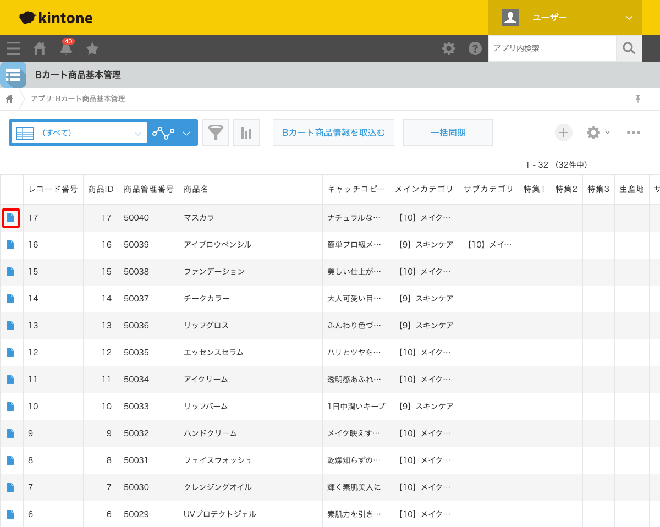Open the hamburger menu icon

[13, 48]
